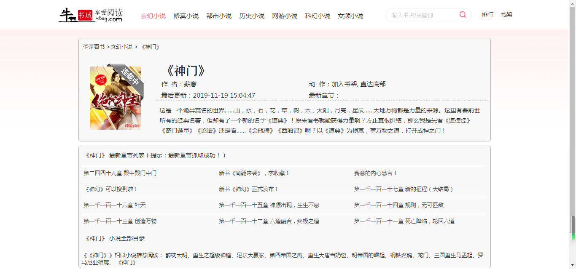
Task: Open recommended novel 足坛大赢家
Action: point(250,255)
